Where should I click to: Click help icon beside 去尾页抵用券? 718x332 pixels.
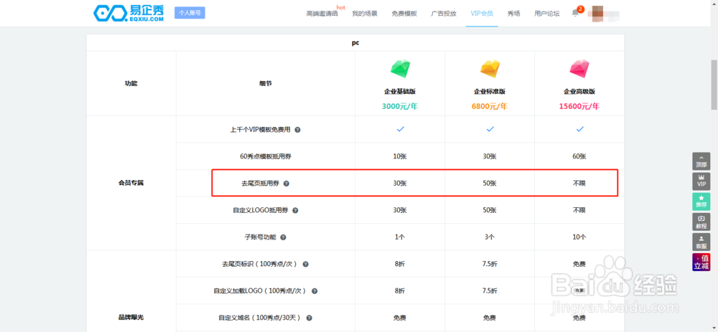[286, 184]
